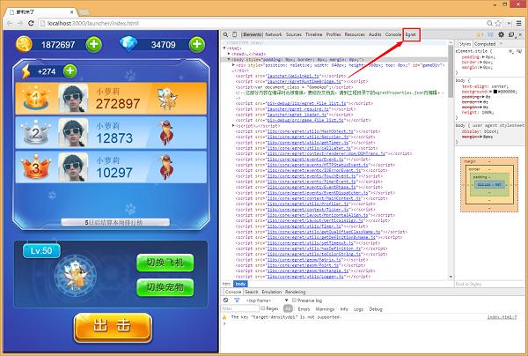
Task: Add coins with the plus beside 1872697
Action: [x=94, y=44]
